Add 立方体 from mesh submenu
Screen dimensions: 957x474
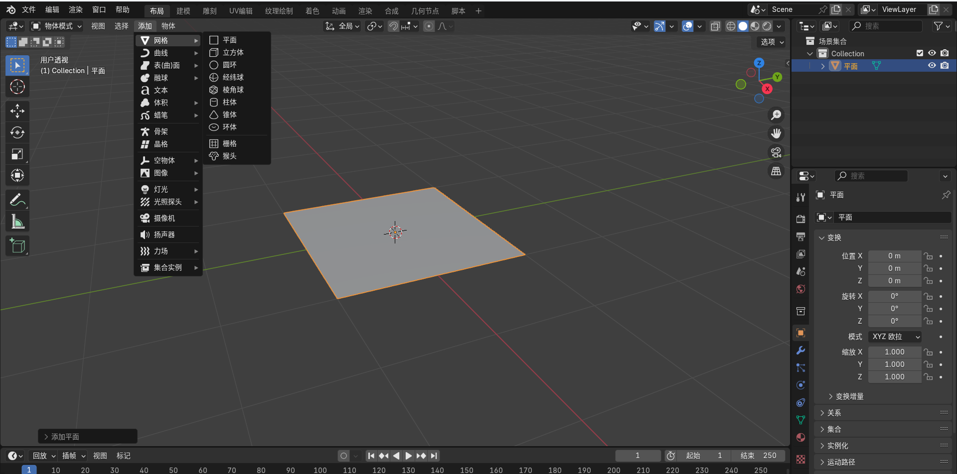[x=237, y=52]
